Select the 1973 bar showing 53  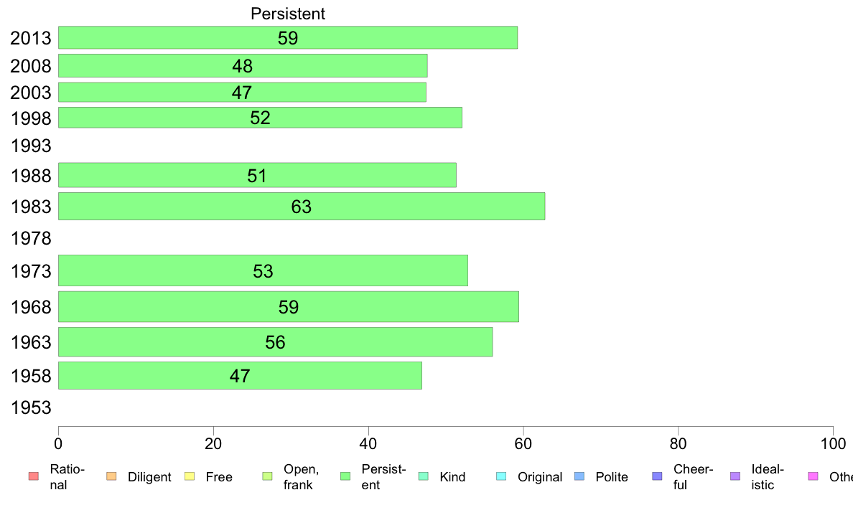point(263,270)
